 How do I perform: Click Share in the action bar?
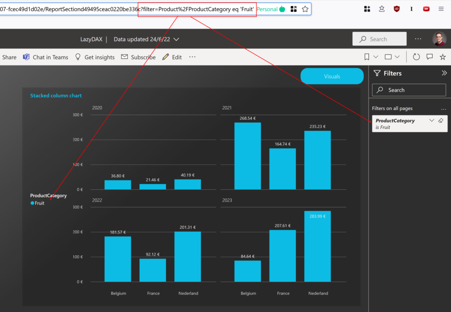(x=9, y=57)
